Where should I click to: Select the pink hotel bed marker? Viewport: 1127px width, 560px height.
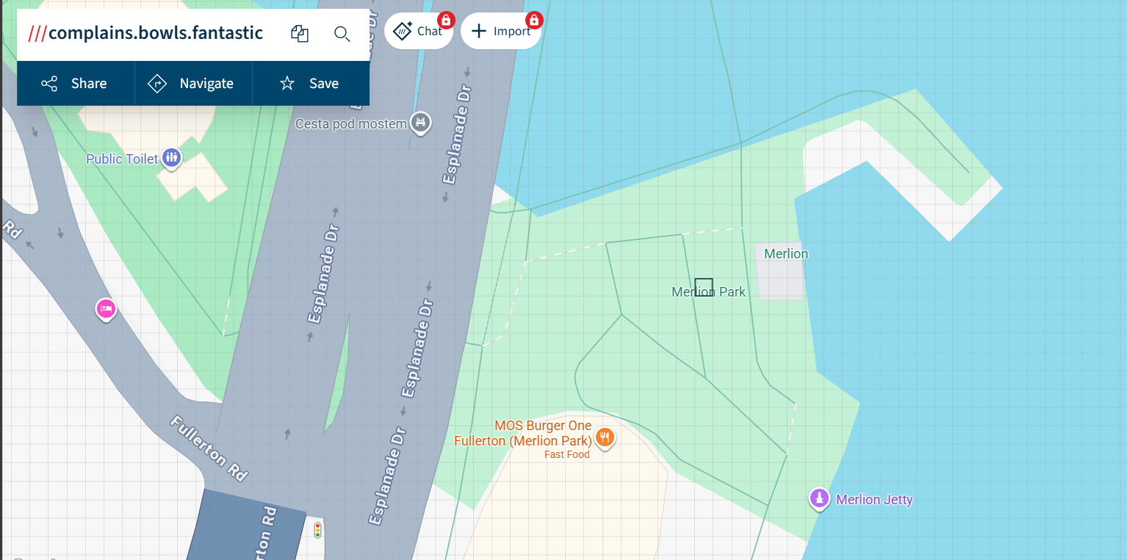pyautogui.click(x=106, y=308)
